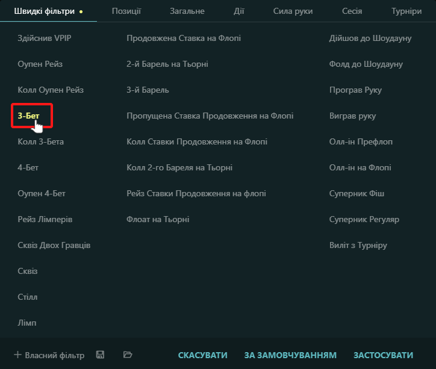Pick Пропущена Ставка Продовження на Флопі
This screenshot has height=369, width=436.
(210, 116)
